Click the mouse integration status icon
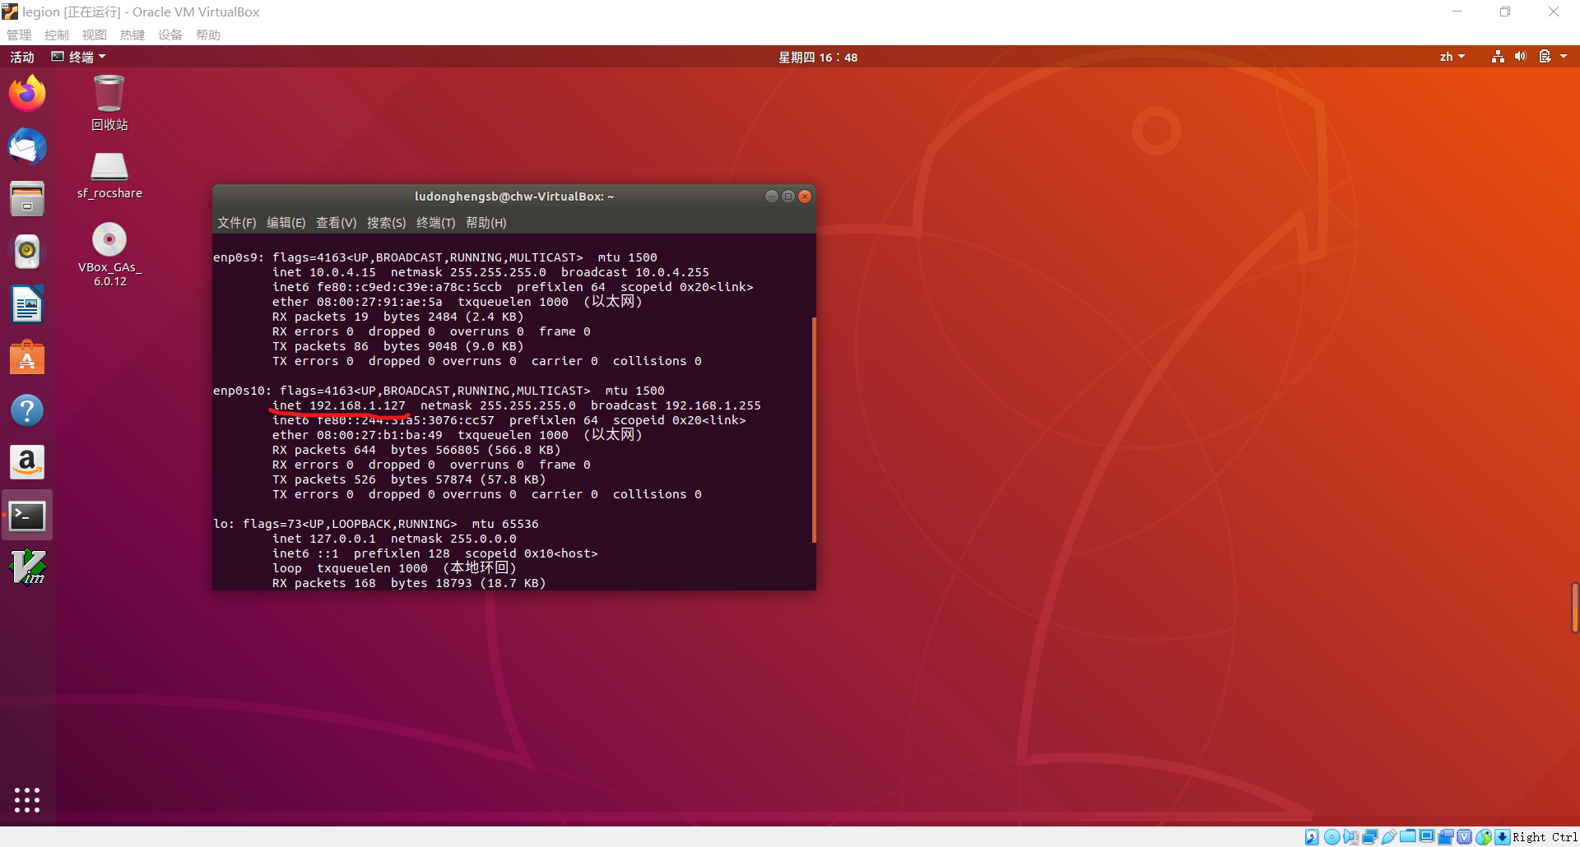Screen dimensions: 1580x847 (1484, 837)
